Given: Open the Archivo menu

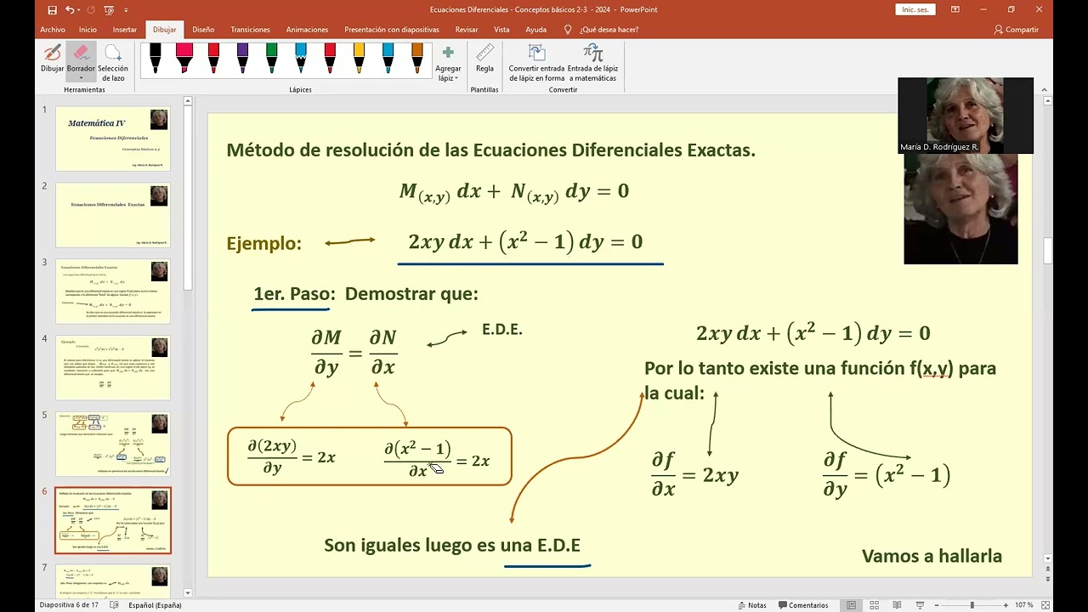Looking at the screenshot, I should [52, 30].
